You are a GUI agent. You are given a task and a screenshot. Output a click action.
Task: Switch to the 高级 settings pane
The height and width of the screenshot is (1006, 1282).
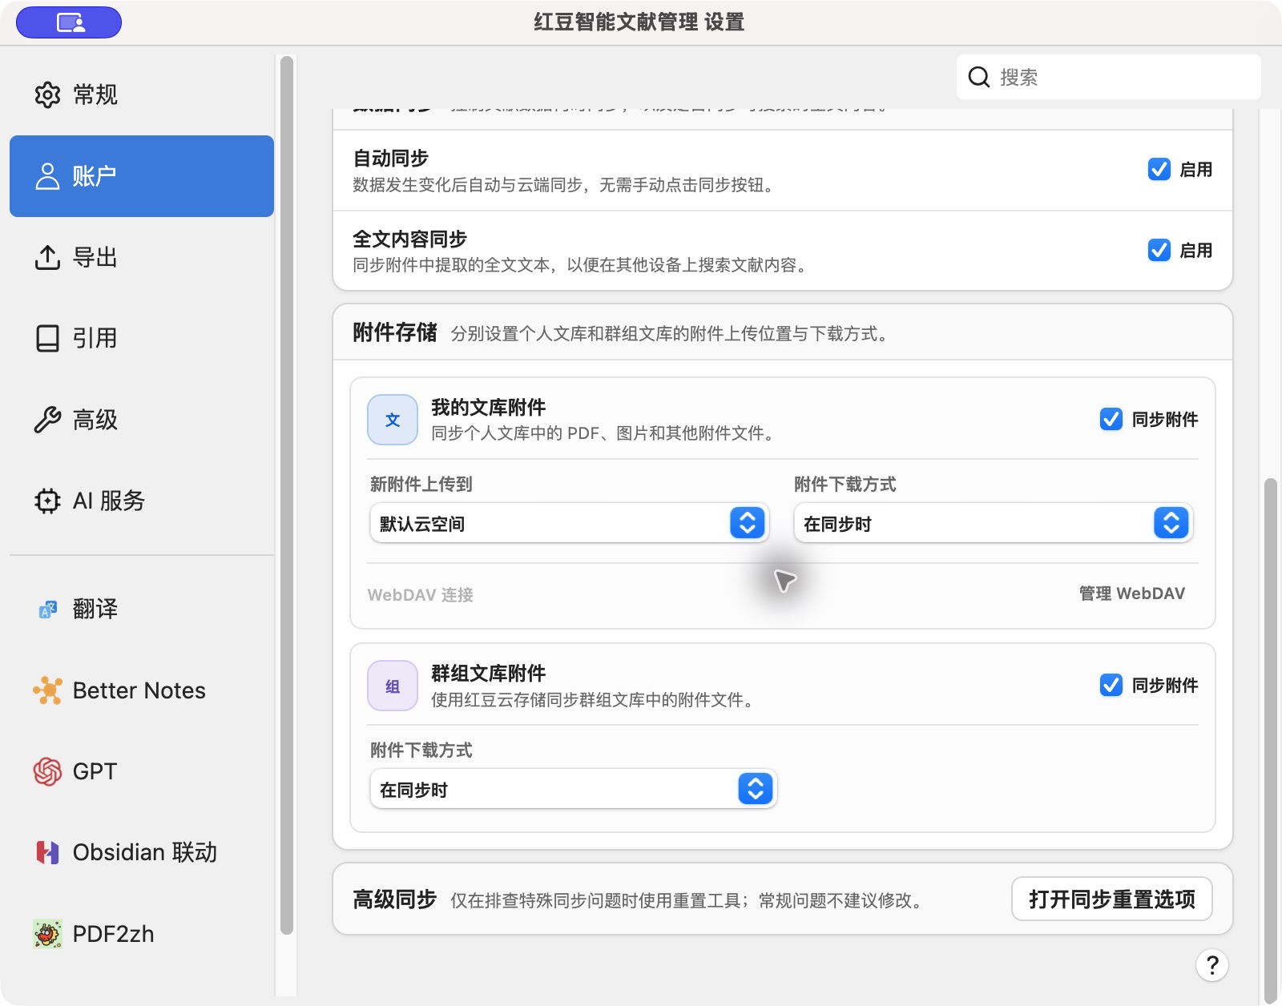coord(142,420)
